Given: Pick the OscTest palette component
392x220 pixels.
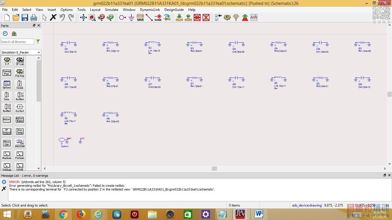Looking at the screenshot, I should click(20, 108).
